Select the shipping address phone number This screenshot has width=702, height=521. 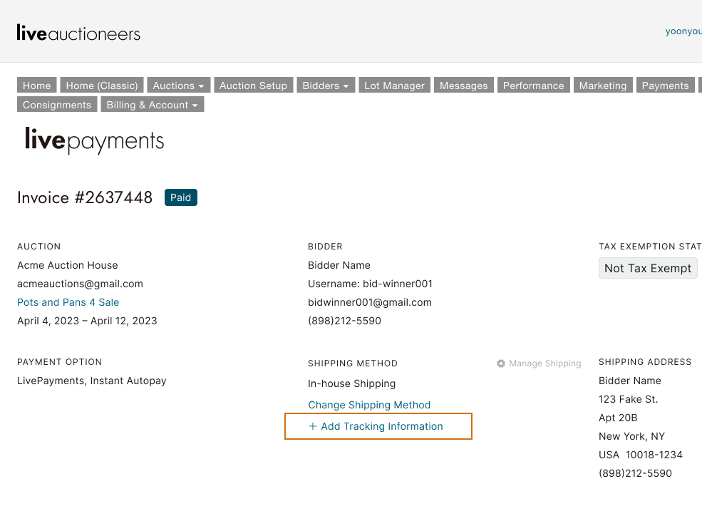635,473
